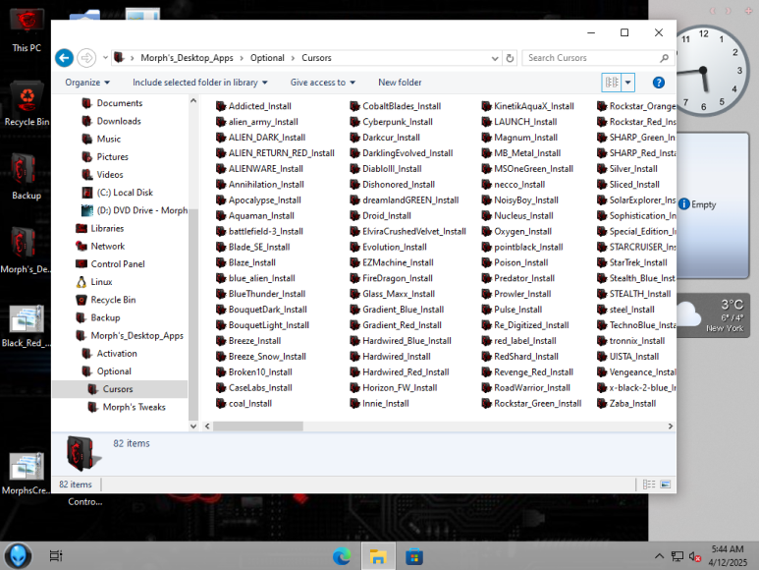The width and height of the screenshot is (759, 570).
Task: Click the DiabloIII_Install file icon
Action: tap(354, 168)
